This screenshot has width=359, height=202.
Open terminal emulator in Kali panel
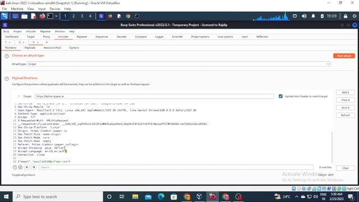click(x=50, y=16)
